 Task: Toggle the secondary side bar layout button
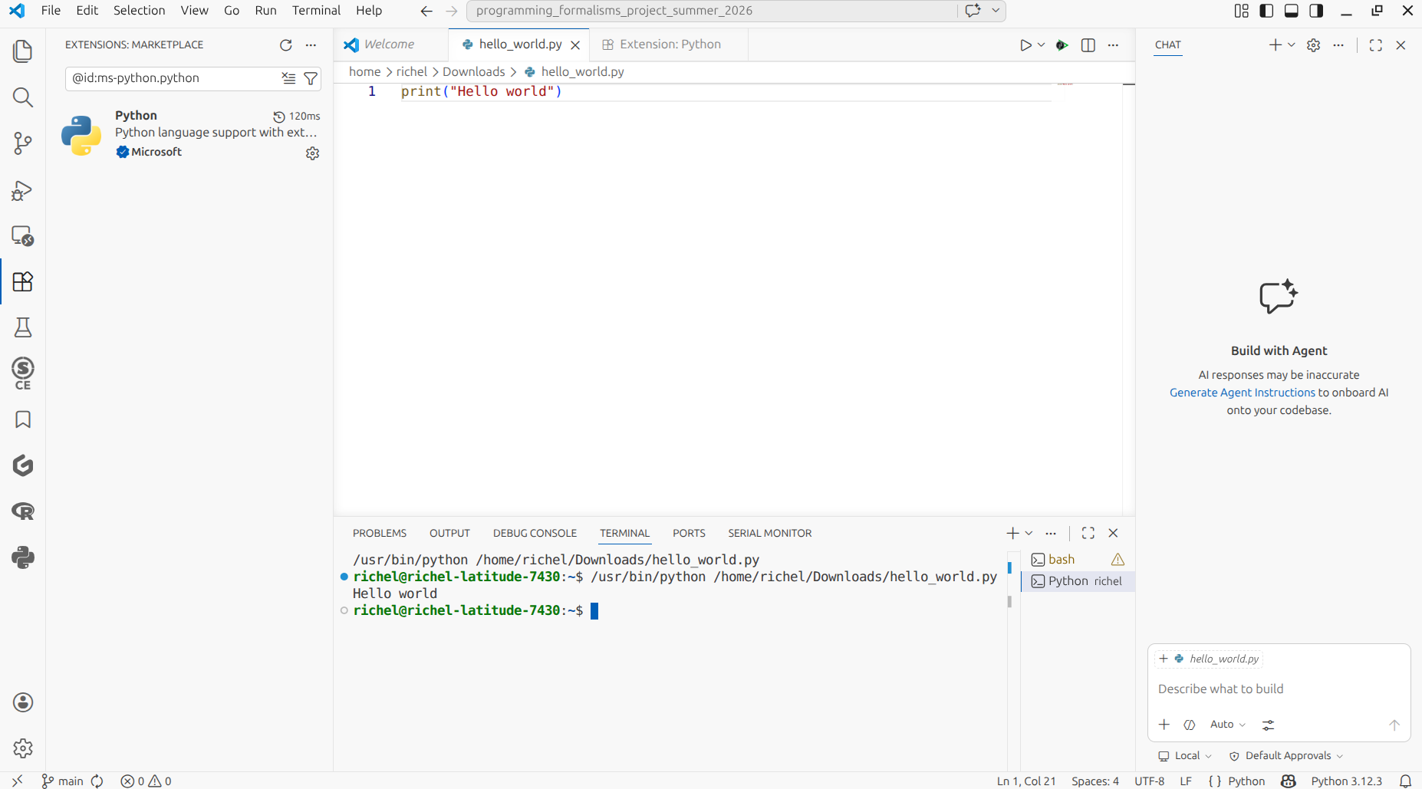click(1316, 11)
